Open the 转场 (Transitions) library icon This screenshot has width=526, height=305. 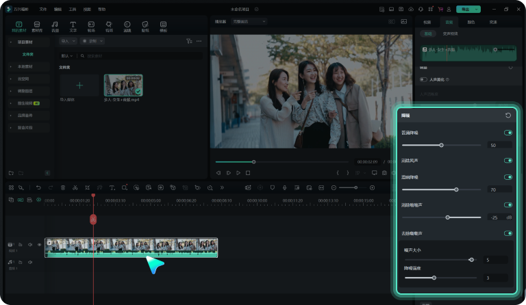tap(91, 26)
